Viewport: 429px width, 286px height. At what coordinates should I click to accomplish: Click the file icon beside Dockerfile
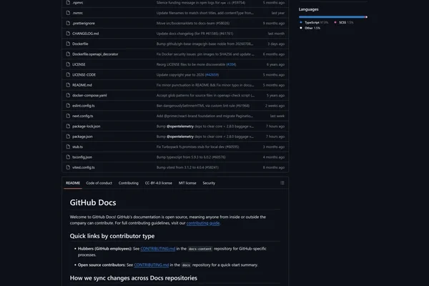tap(68, 44)
